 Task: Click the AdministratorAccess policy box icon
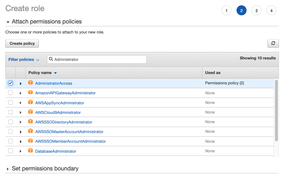point(30,83)
